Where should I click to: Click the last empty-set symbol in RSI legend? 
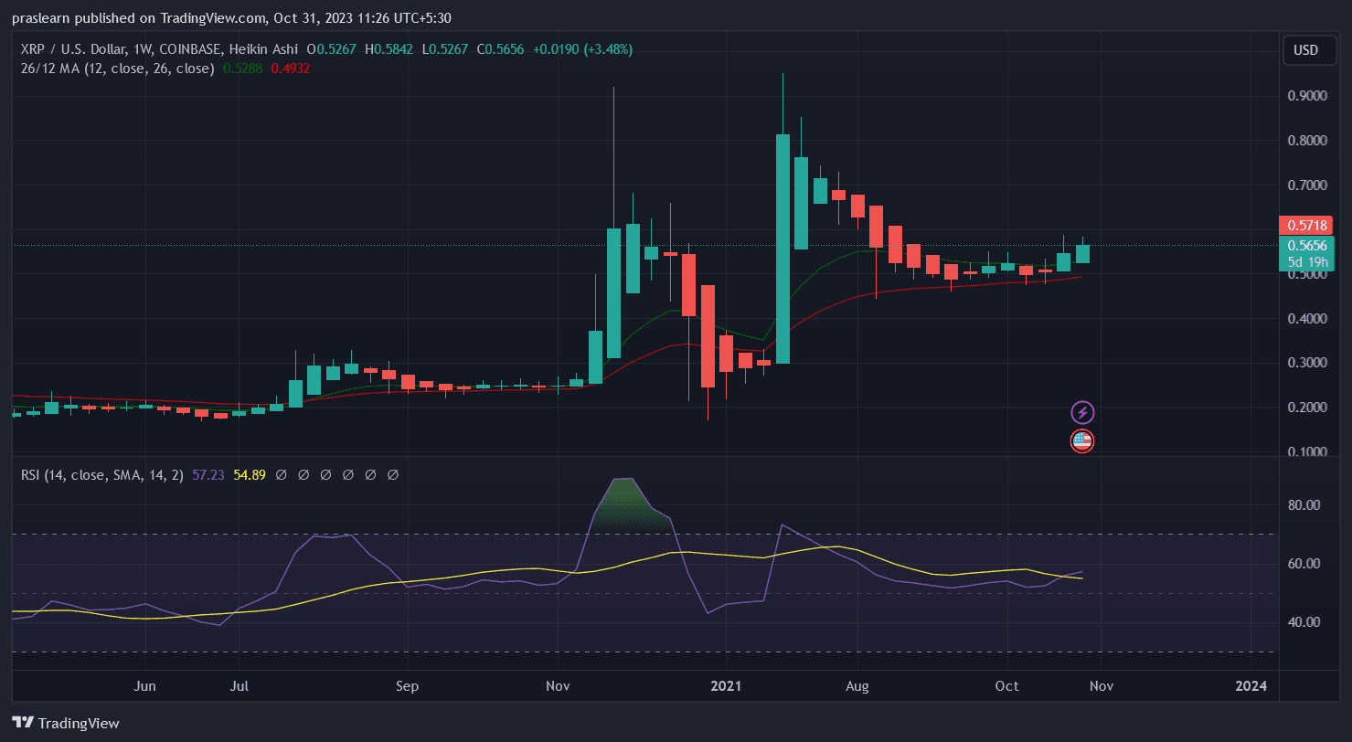[x=393, y=475]
